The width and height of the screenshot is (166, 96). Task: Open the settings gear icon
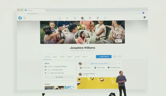(x=145, y=17)
